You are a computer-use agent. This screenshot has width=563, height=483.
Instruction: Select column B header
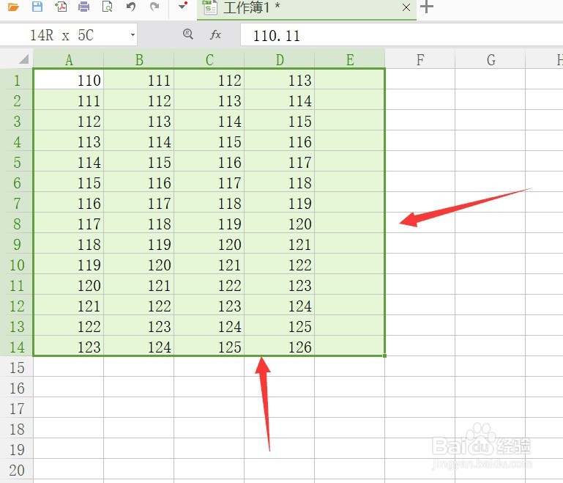tap(139, 59)
